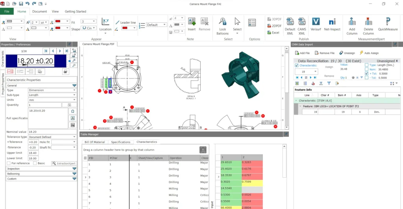403x209 pixels.
Task: Click the QuickMeasure icon
Action: (388, 22)
